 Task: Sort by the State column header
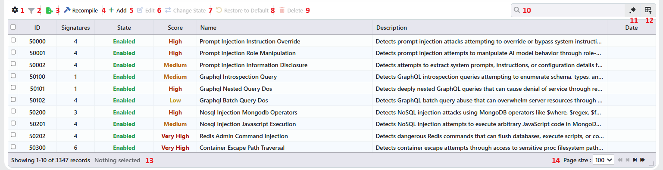pyautogui.click(x=124, y=28)
